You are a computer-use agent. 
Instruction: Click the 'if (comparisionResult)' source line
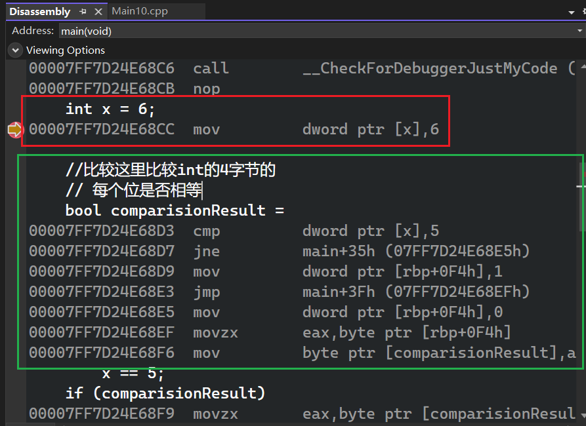pos(165,393)
